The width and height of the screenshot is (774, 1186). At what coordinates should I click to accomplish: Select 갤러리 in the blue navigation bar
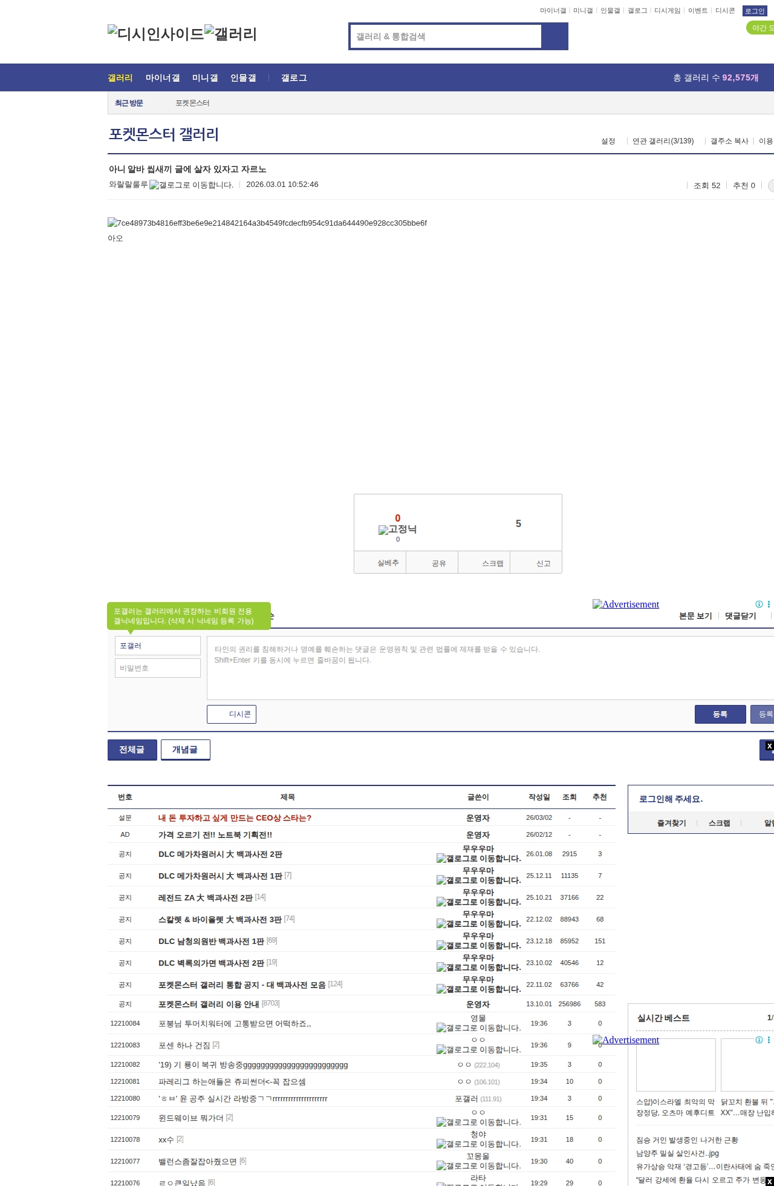click(120, 77)
